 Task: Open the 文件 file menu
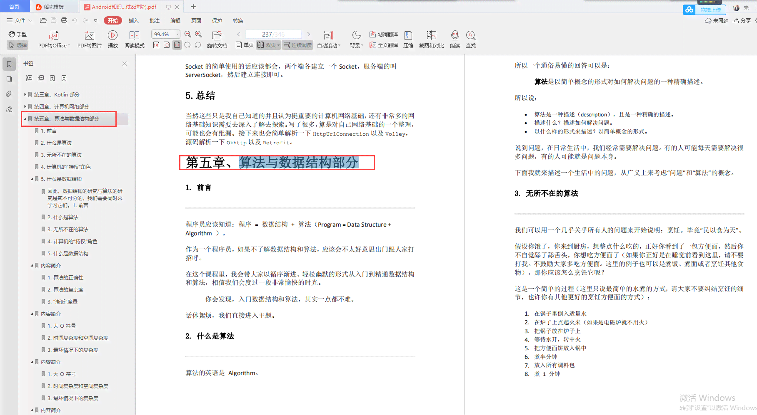(x=19, y=20)
